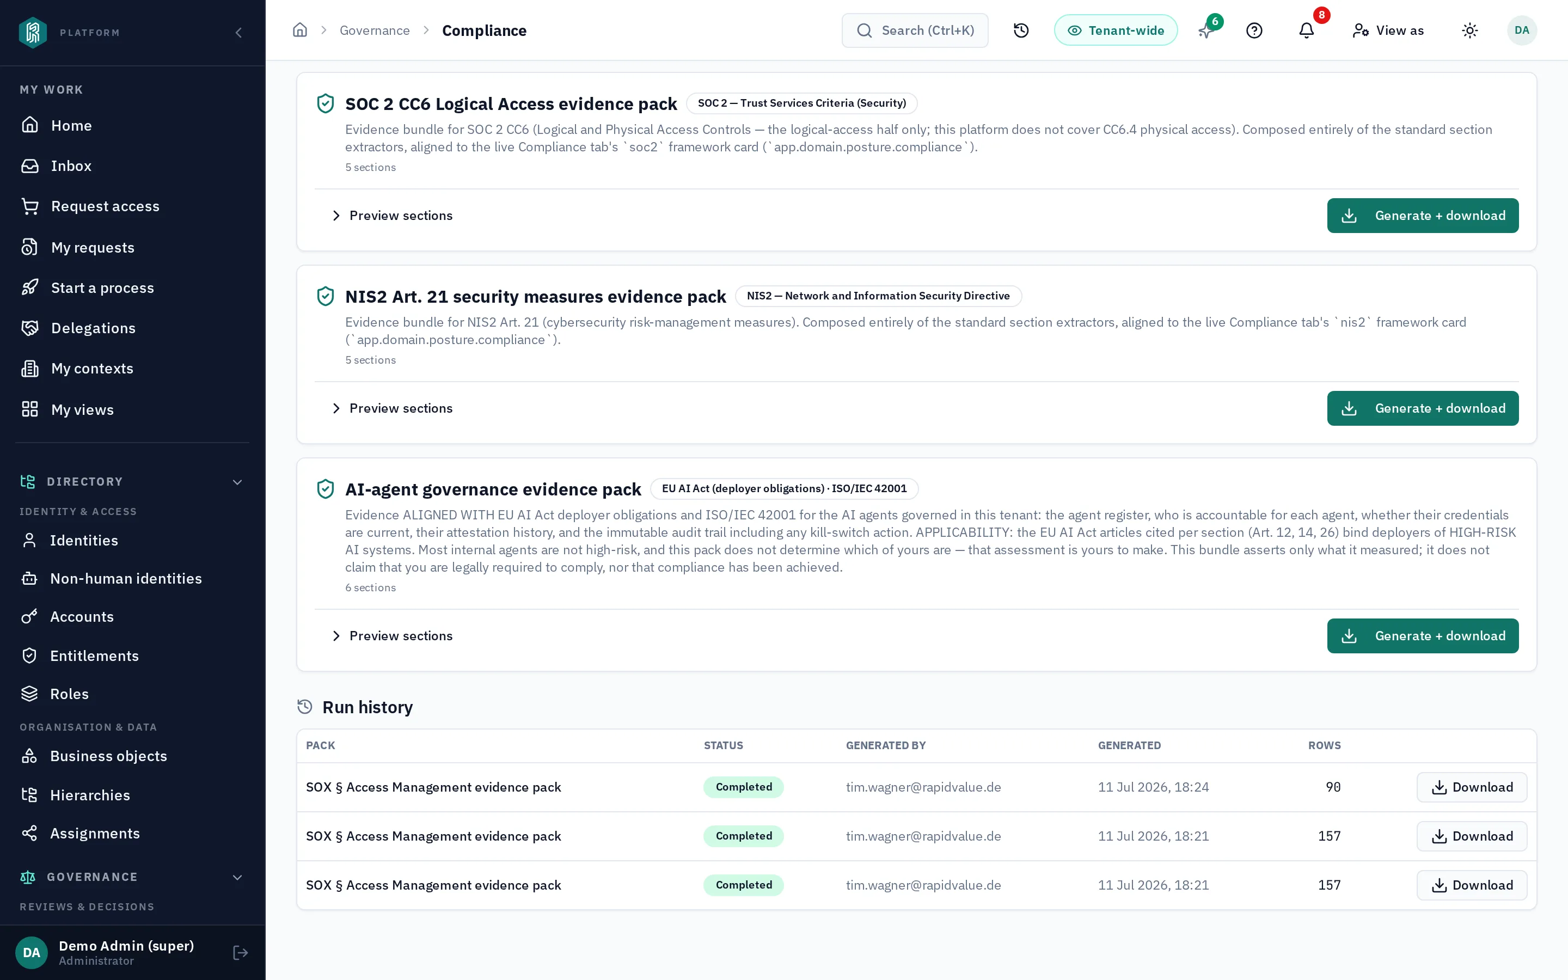Click the Generated column header
The height and width of the screenshot is (980, 1568).
[x=1129, y=745]
